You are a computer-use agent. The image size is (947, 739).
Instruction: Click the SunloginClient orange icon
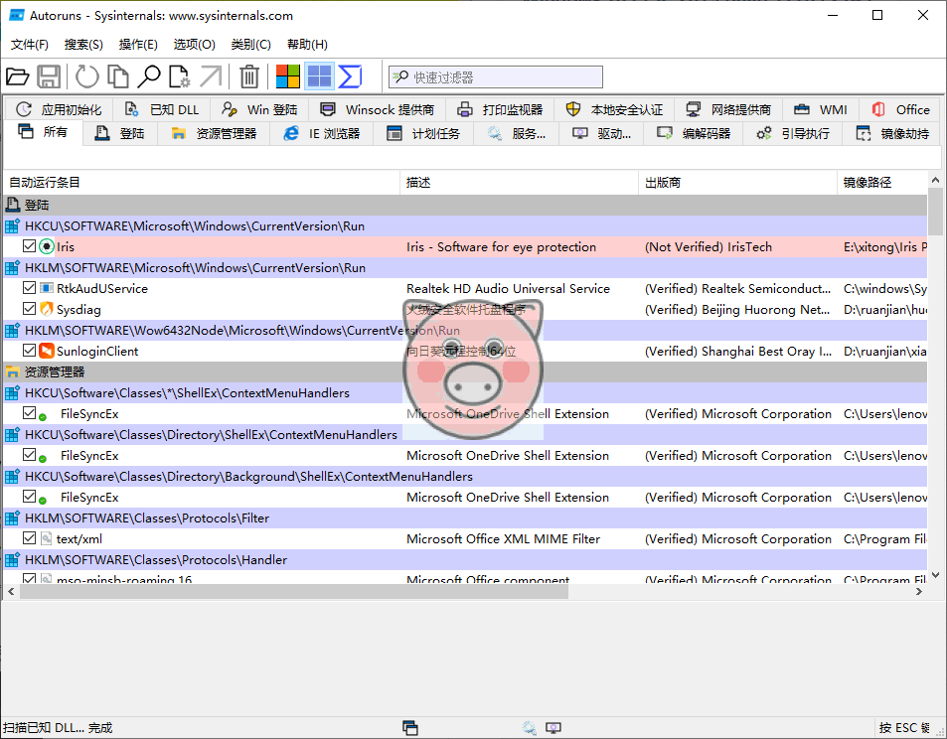(x=47, y=351)
